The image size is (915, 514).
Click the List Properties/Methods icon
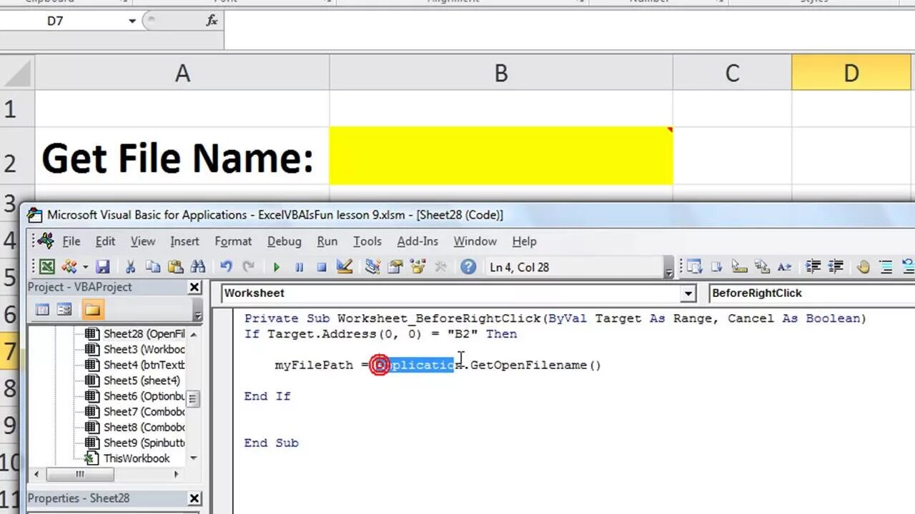[693, 267]
